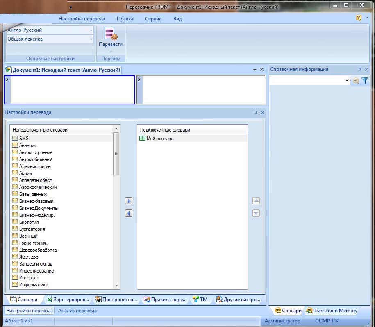The height and width of the screenshot is (327, 375).
Task: Close the Справочная информация panel
Action: point(367,70)
